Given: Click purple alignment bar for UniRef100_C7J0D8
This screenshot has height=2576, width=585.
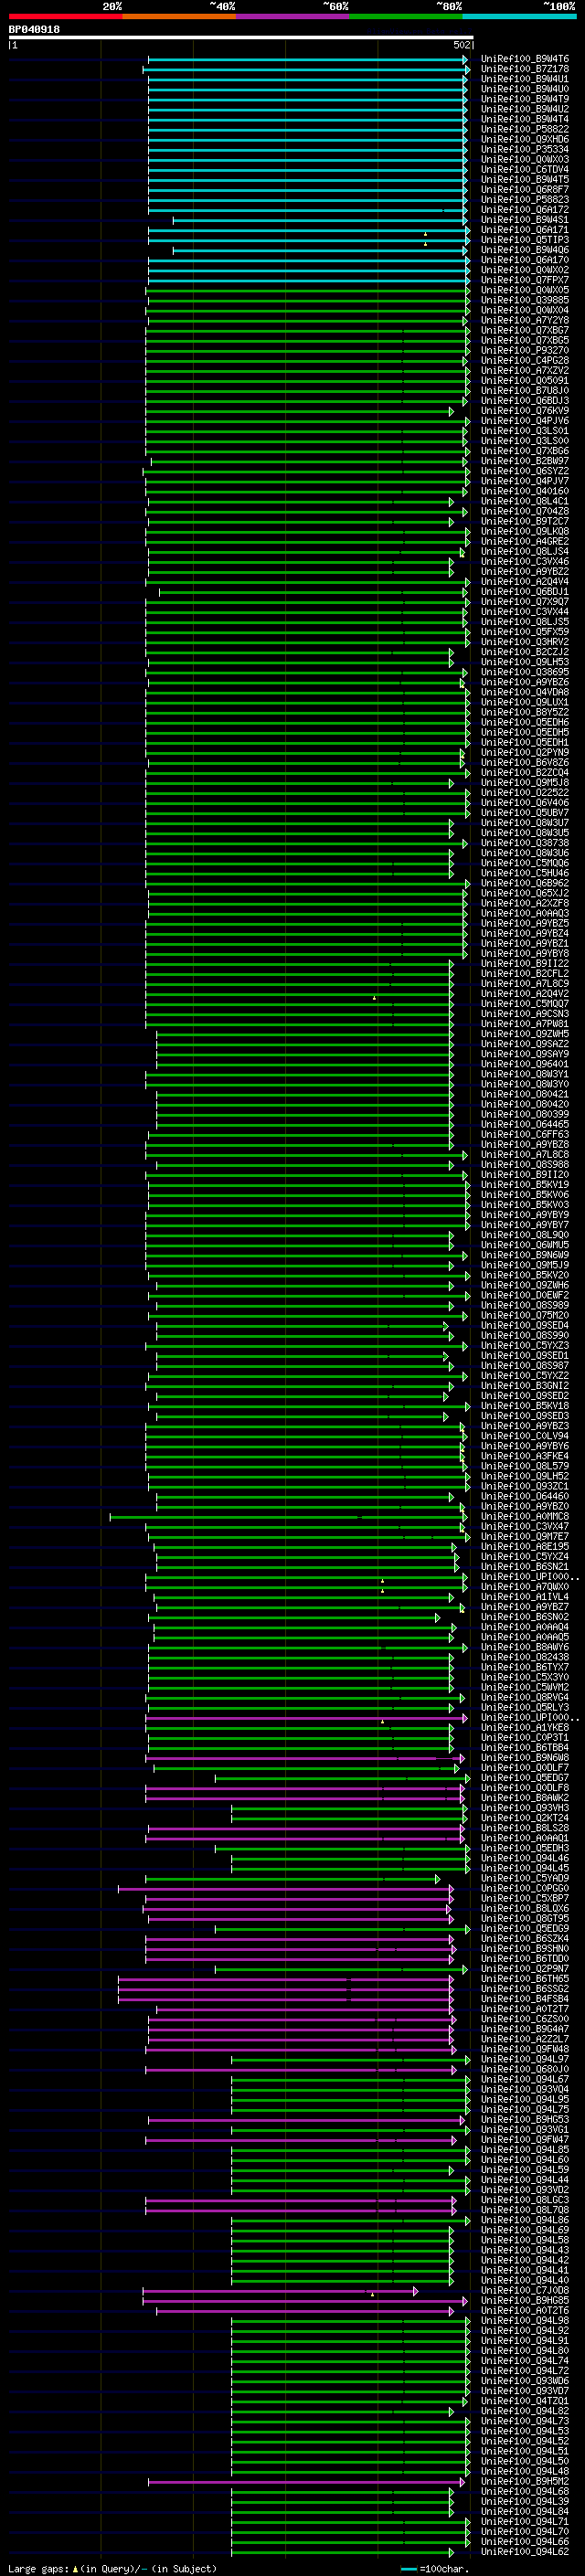Looking at the screenshot, I should pos(280,2290).
